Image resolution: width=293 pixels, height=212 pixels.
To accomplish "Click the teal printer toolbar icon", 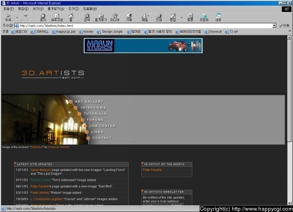I will tap(204, 17).
